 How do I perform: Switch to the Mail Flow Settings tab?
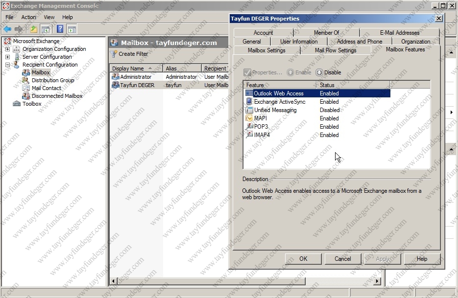[x=336, y=50]
